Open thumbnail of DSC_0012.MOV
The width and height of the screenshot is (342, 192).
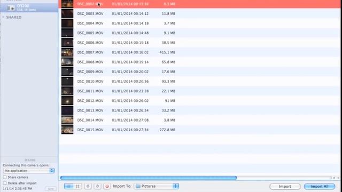click(x=67, y=101)
